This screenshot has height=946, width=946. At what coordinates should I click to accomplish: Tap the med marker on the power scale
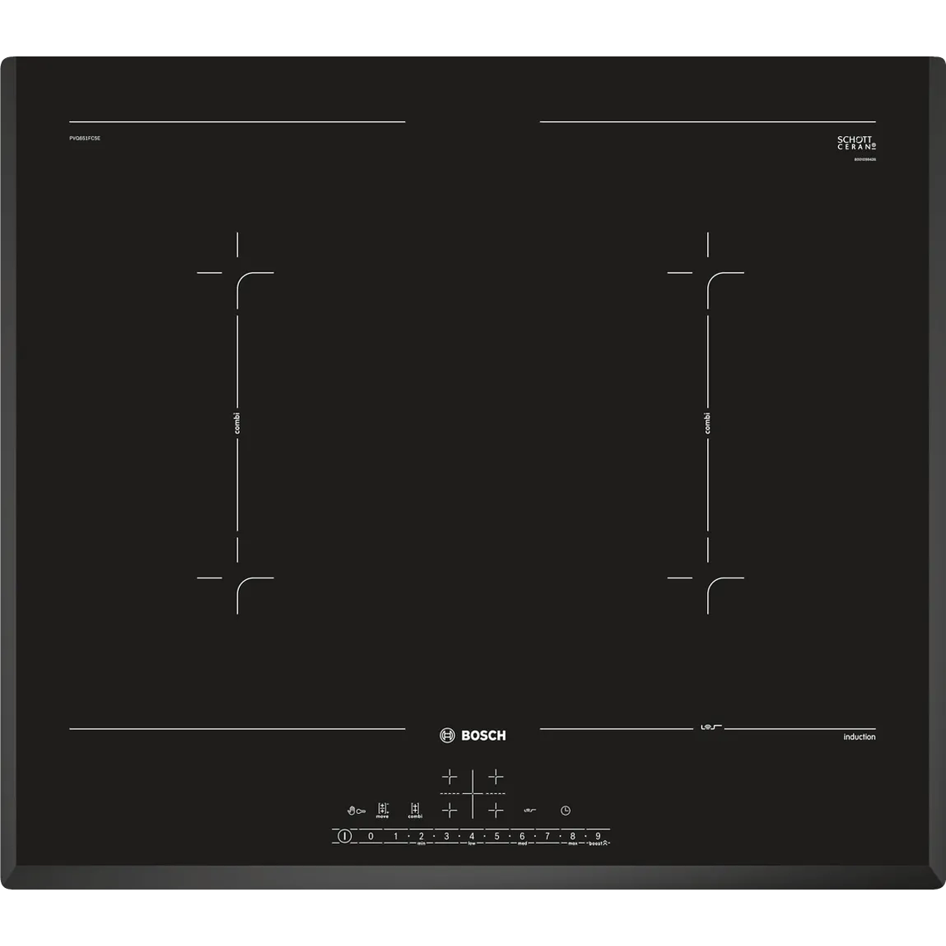click(523, 841)
